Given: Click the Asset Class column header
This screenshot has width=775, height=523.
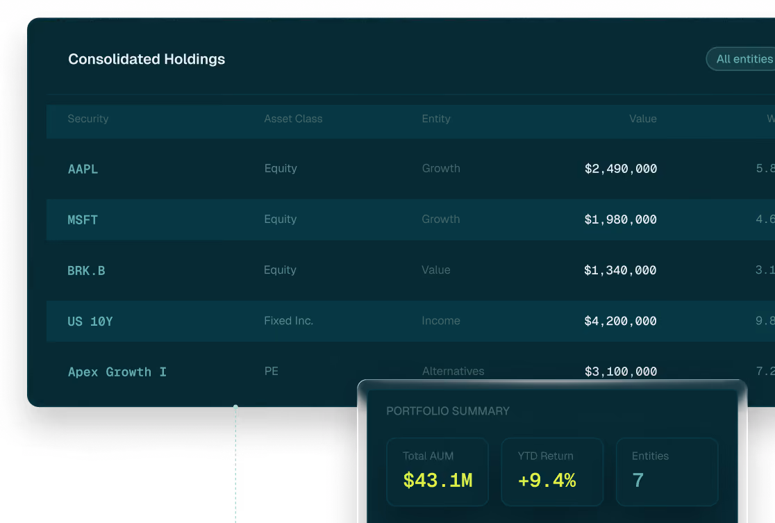Looking at the screenshot, I should [293, 119].
